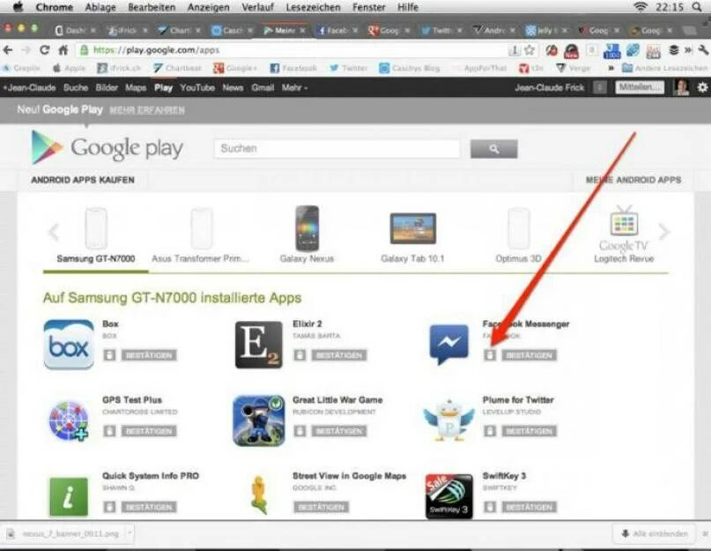
Task: Go to Chrome home page
Action: (63, 50)
